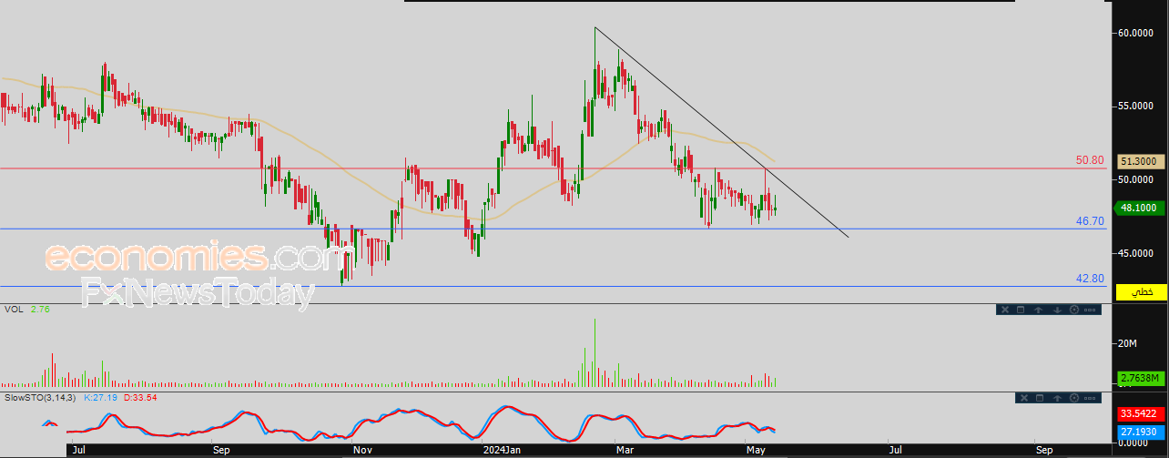The image size is (1169, 458).
Task: Click the green 48.1000 last price tag
Action: click(x=1140, y=207)
